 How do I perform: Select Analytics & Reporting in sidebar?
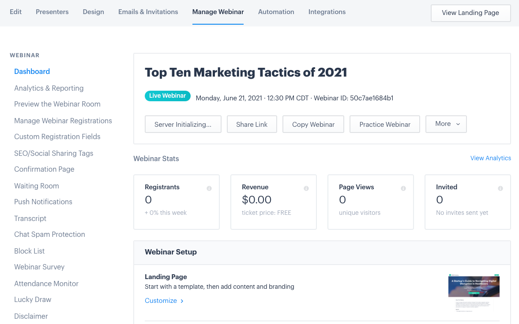[49, 88]
